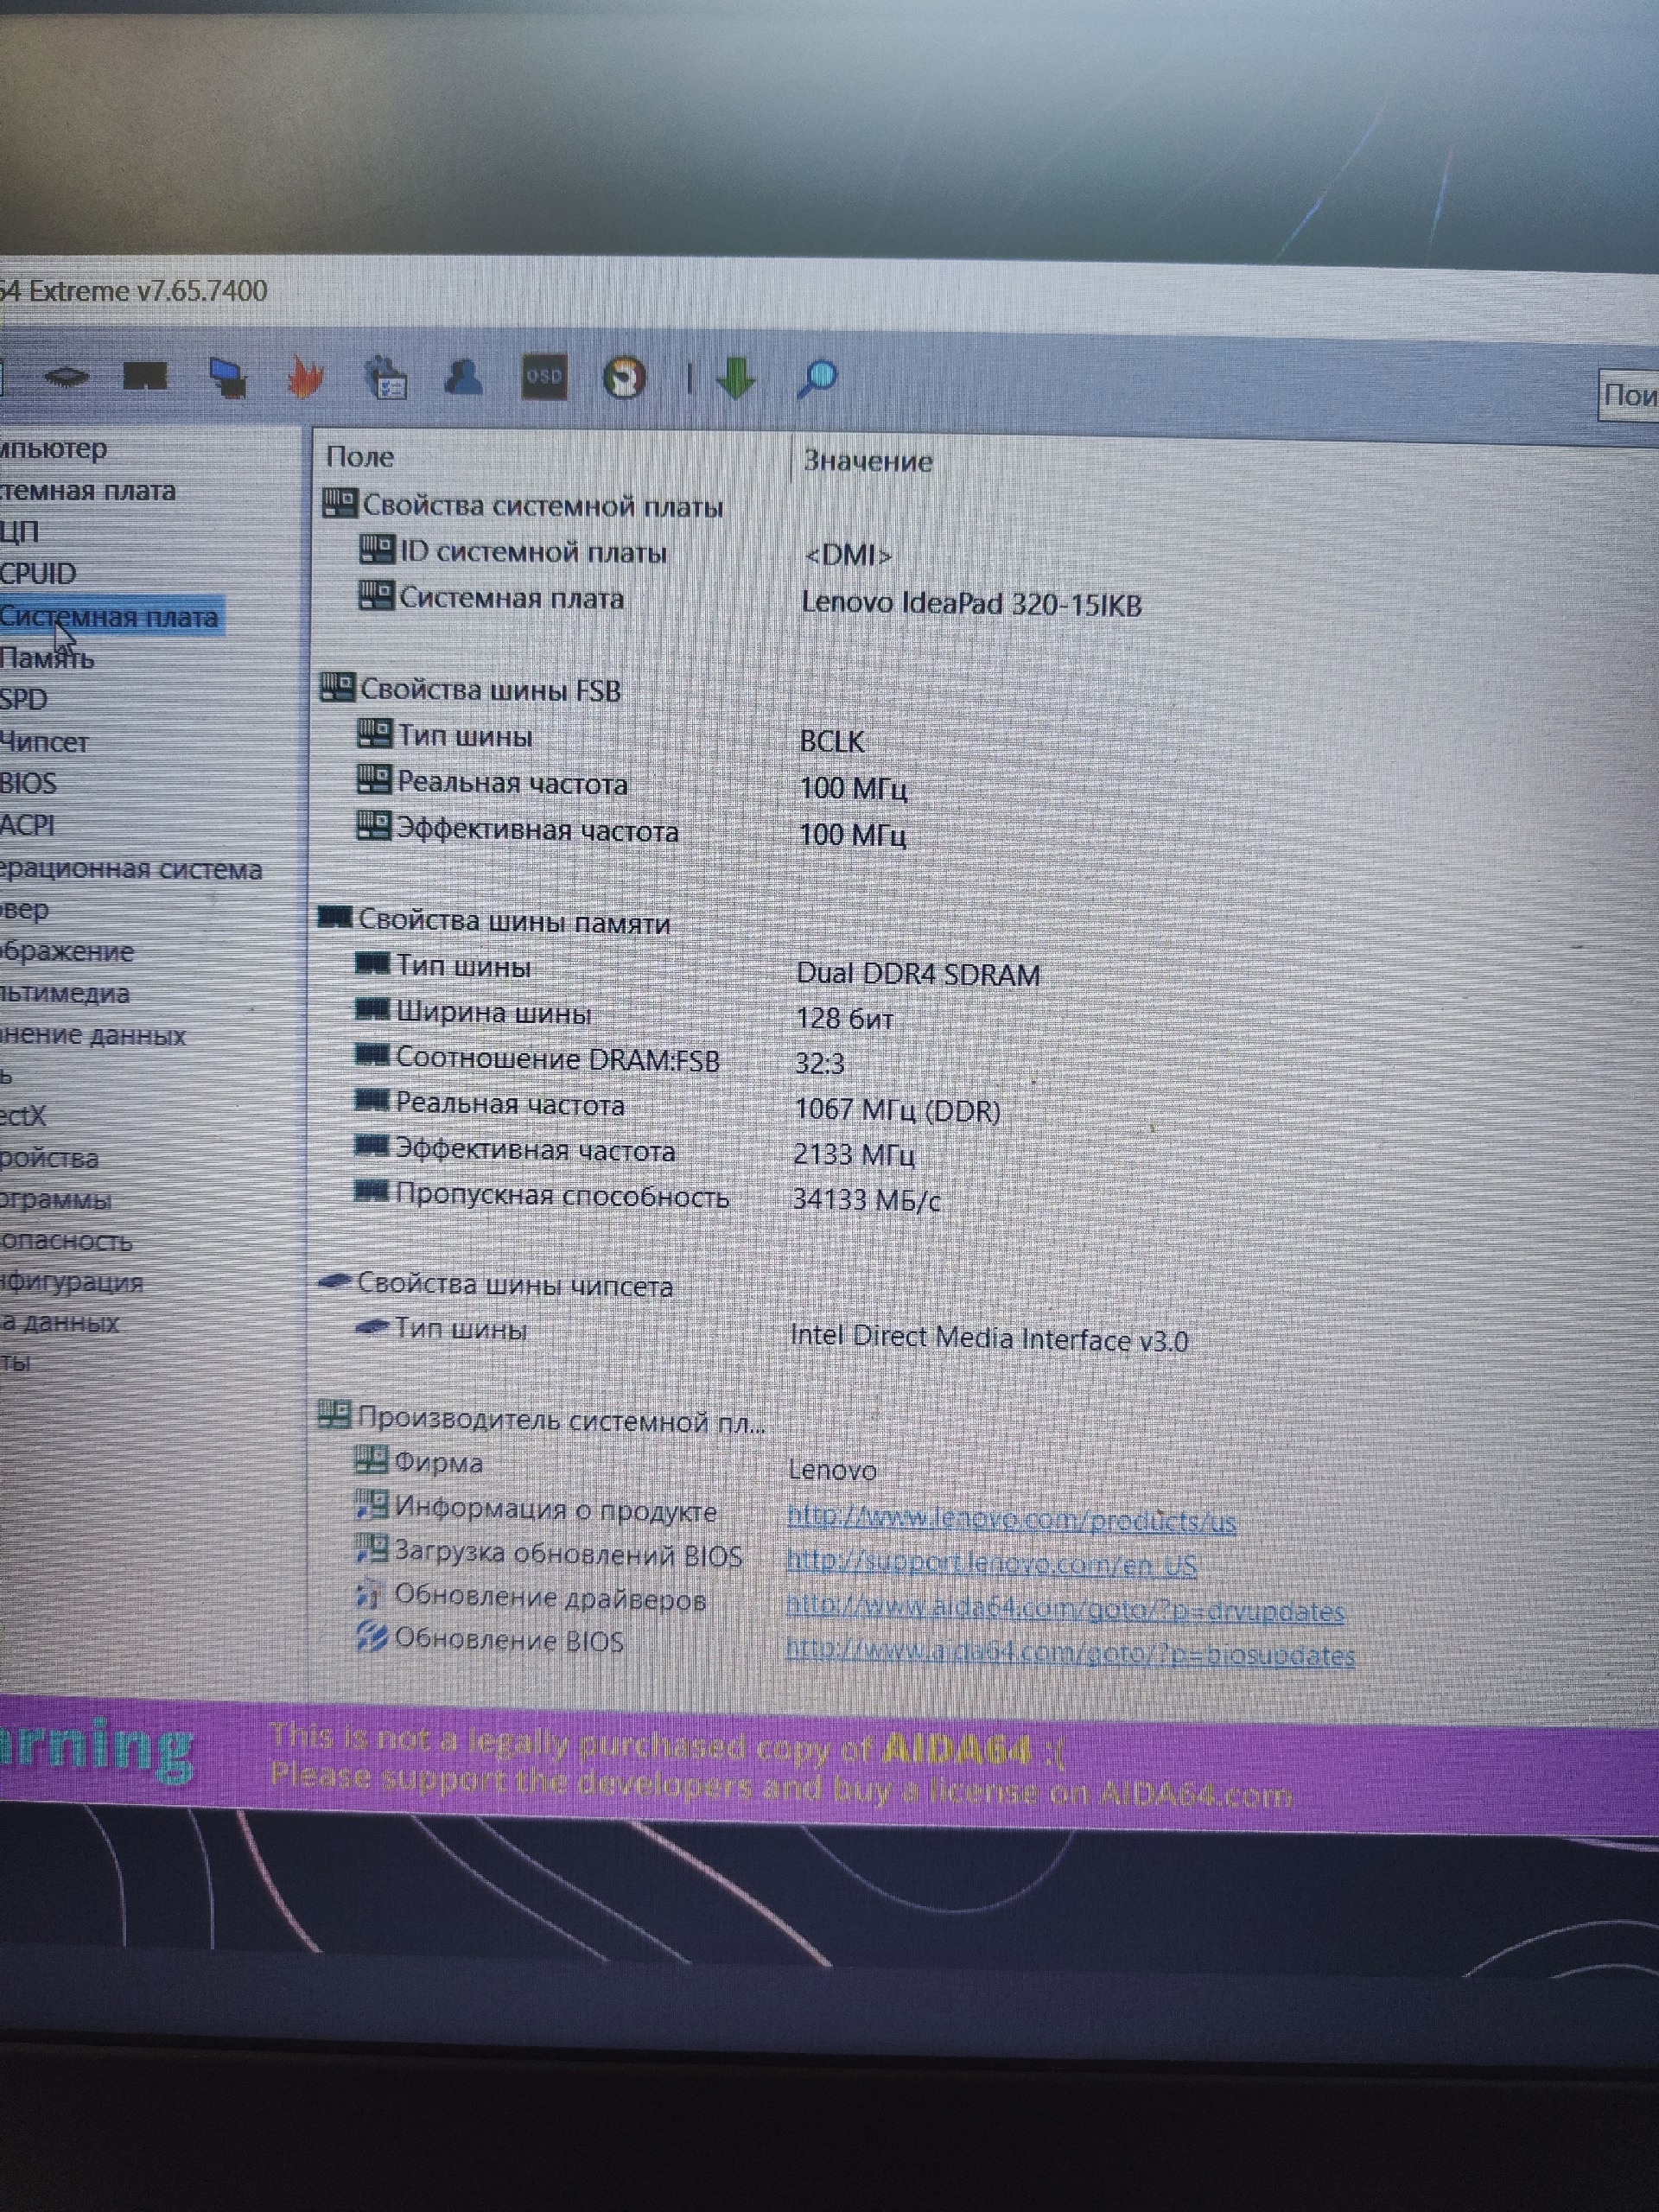Click the blue user silhouette toolbar icon
The height and width of the screenshot is (2212, 1659).
point(463,377)
